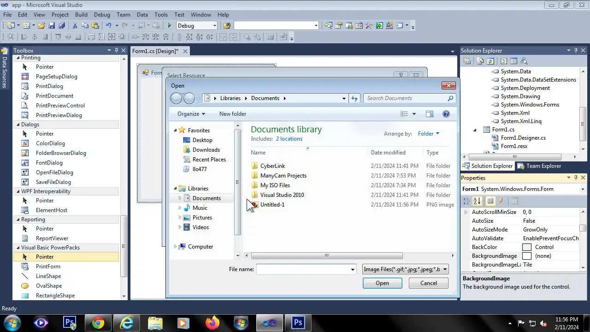Open Firefox from the Windows taskbar
590x332 pixels.
click(212, 323)
